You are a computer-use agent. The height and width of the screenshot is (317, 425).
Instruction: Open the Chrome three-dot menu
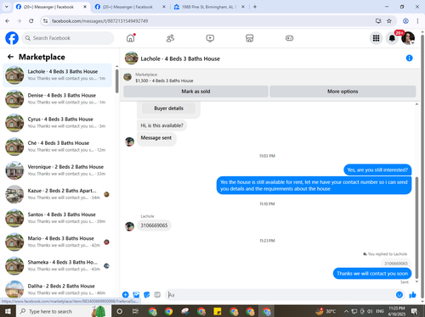(x=417, y=21)
